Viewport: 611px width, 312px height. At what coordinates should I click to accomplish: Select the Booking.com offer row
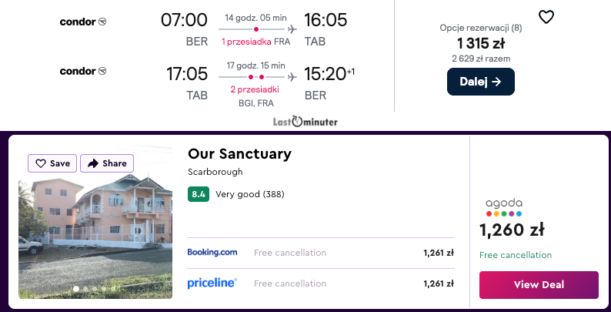pyautogui.click(x=320, y=253)
